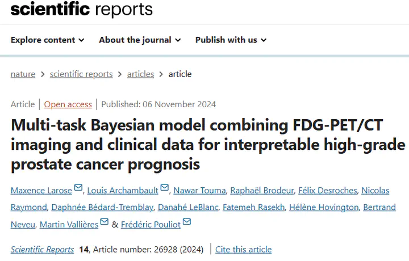Screen dimensions: 409x261
Task: Click the Open access link
Action: pyautogui.click(x=68, y=104)
